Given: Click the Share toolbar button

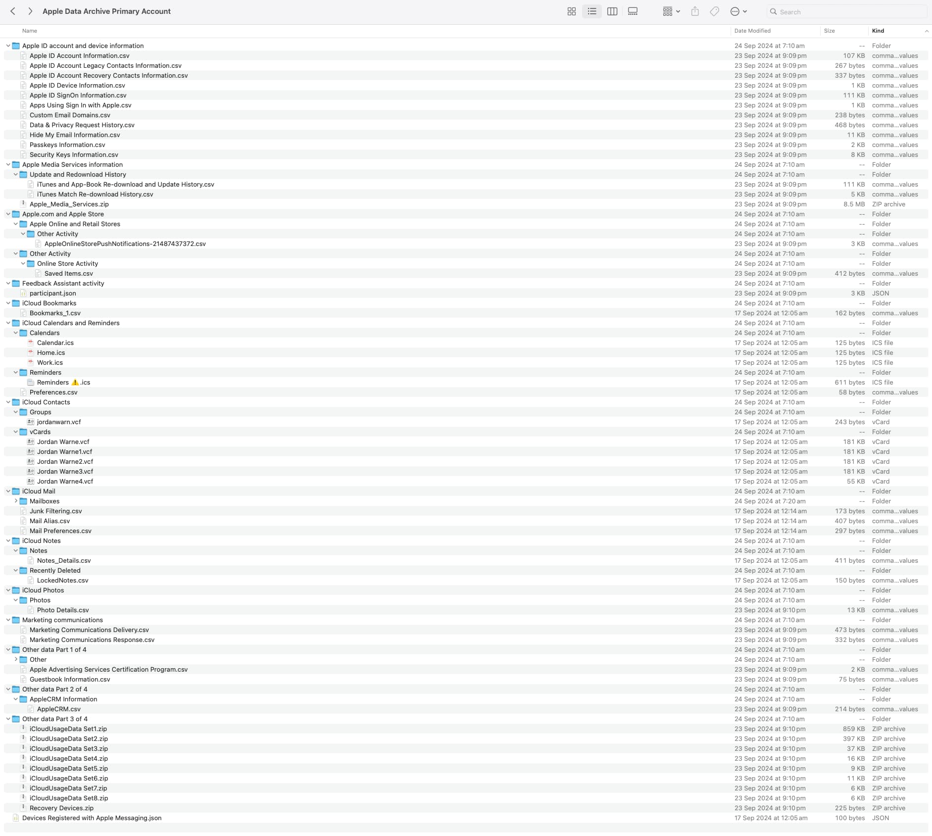Looking at the screenshot, I should click(695, 11).
